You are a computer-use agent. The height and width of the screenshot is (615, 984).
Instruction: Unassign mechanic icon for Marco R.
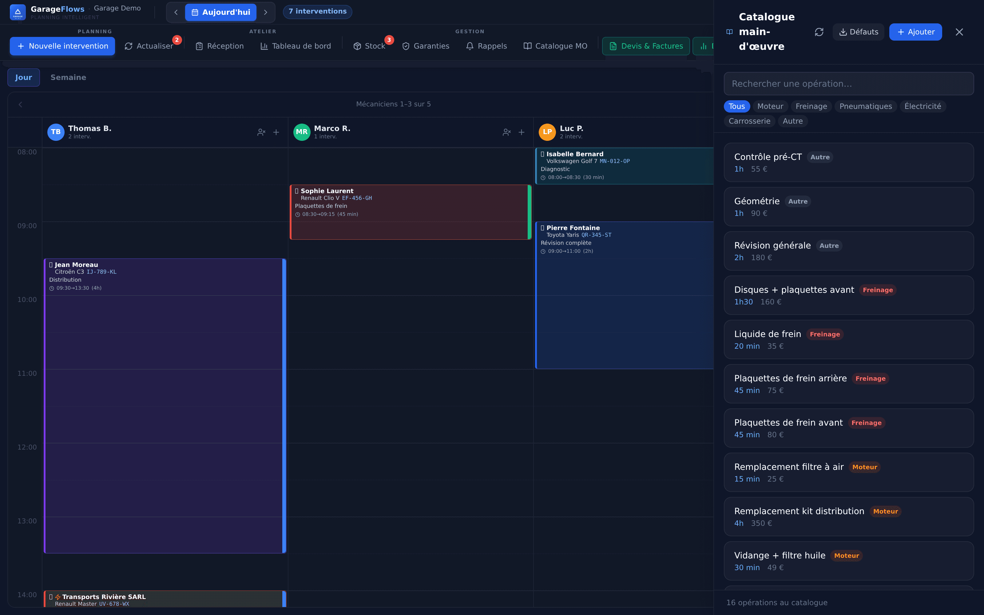point(507,132)
